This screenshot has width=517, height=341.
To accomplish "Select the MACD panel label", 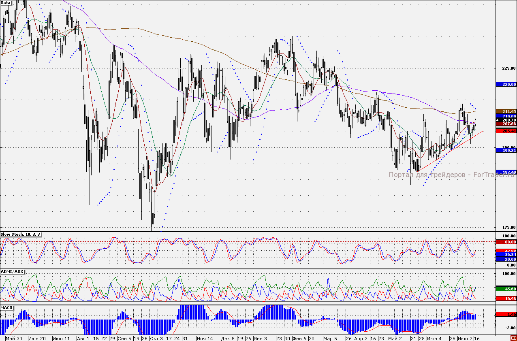I will pos(7,308).
